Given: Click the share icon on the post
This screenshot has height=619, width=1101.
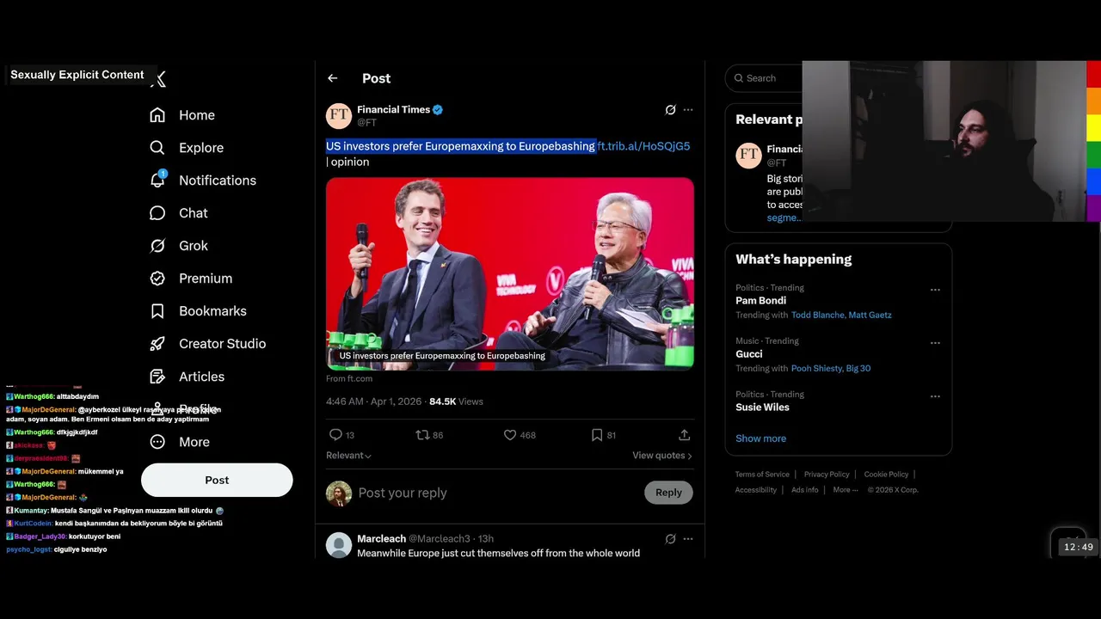Looking at the screenshot, I should 684,435.
